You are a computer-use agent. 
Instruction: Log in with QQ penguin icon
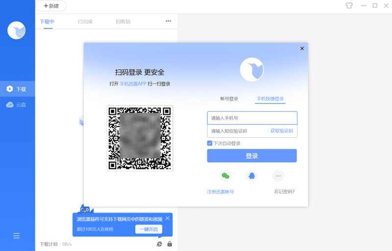pos(252,176)
